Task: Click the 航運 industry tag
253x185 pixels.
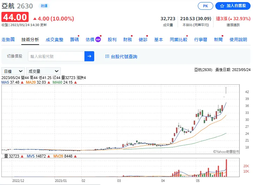Action: click(44, 6)
